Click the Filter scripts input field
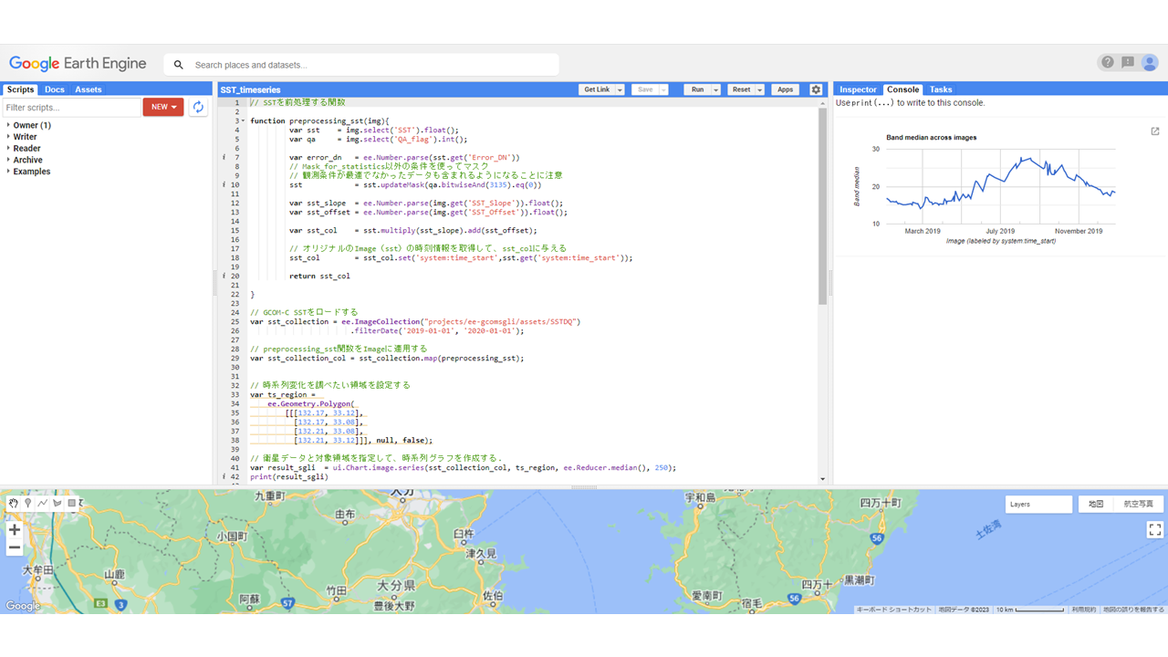 click(71, 108)
